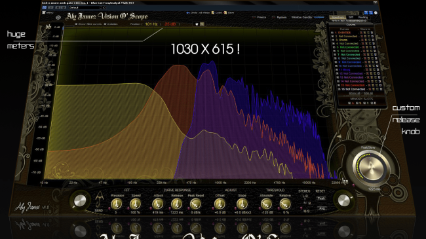Click the Peak reset button
The width and height of the screenshot is (426, 239).
(321, 198)
